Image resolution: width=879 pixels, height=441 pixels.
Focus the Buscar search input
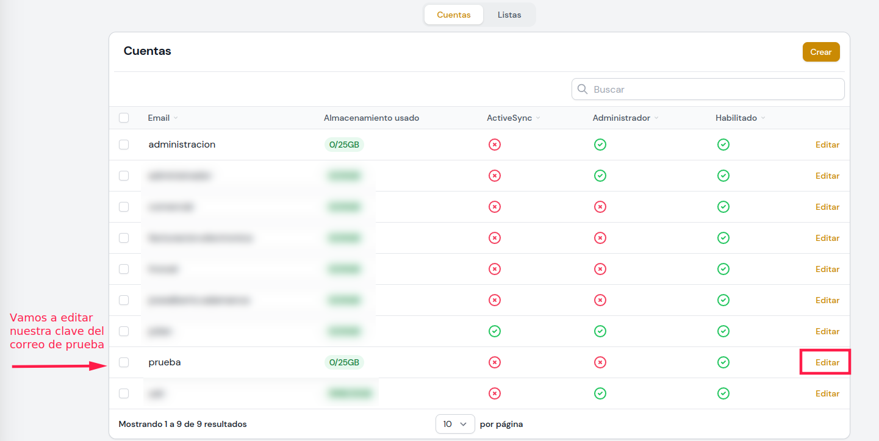tap(708, 89)
